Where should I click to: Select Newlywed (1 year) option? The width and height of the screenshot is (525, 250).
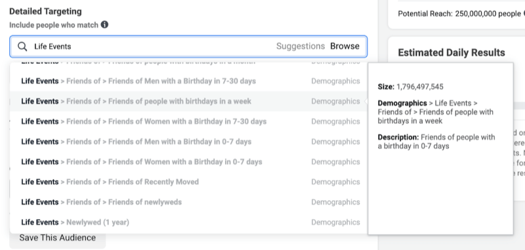[x=189, y=222]
